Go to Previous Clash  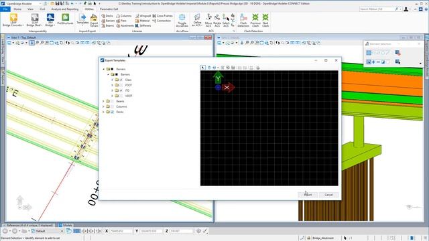pos(255,20)
